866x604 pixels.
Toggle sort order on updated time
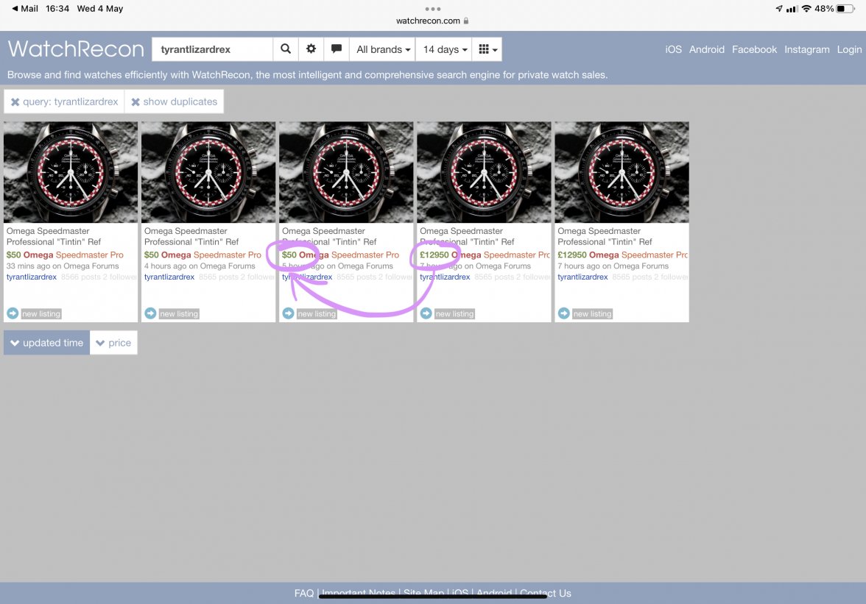coord(46,342)
